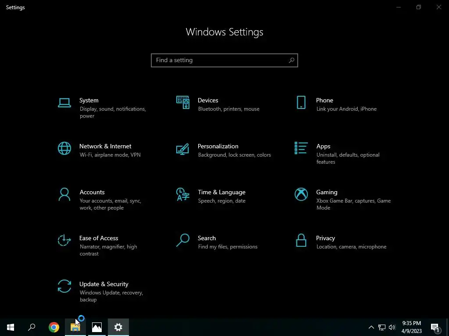Click 'Windows Update, recovery, backup' description
The height and width of the screenshot is (336, 449).
(111, 296)
